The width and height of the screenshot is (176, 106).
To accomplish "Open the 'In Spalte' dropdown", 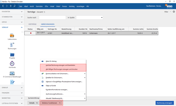I will (89, 17).
